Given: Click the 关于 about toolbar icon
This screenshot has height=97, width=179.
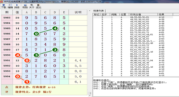Looking at the screenshot, I should pos(32,6).
